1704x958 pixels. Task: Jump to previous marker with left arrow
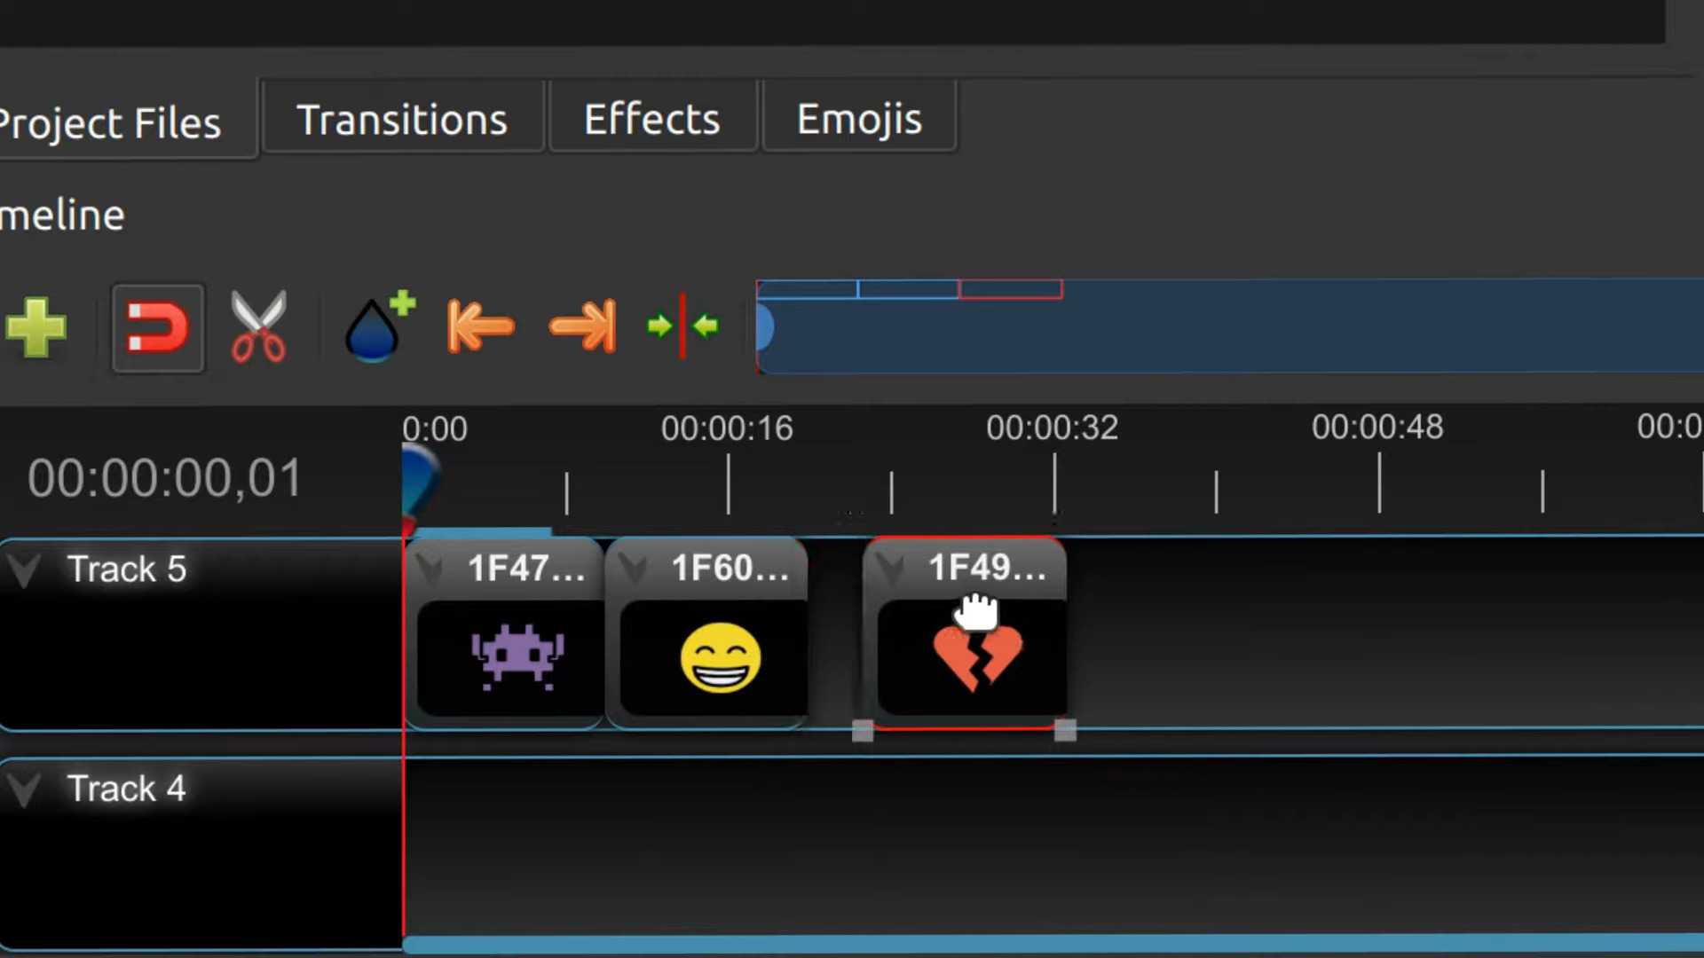pyautogui.click(x=480, y=326)
